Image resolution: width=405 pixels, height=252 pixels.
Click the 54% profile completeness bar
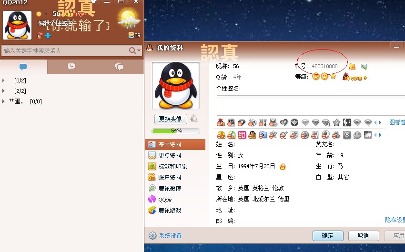(176, 131)
